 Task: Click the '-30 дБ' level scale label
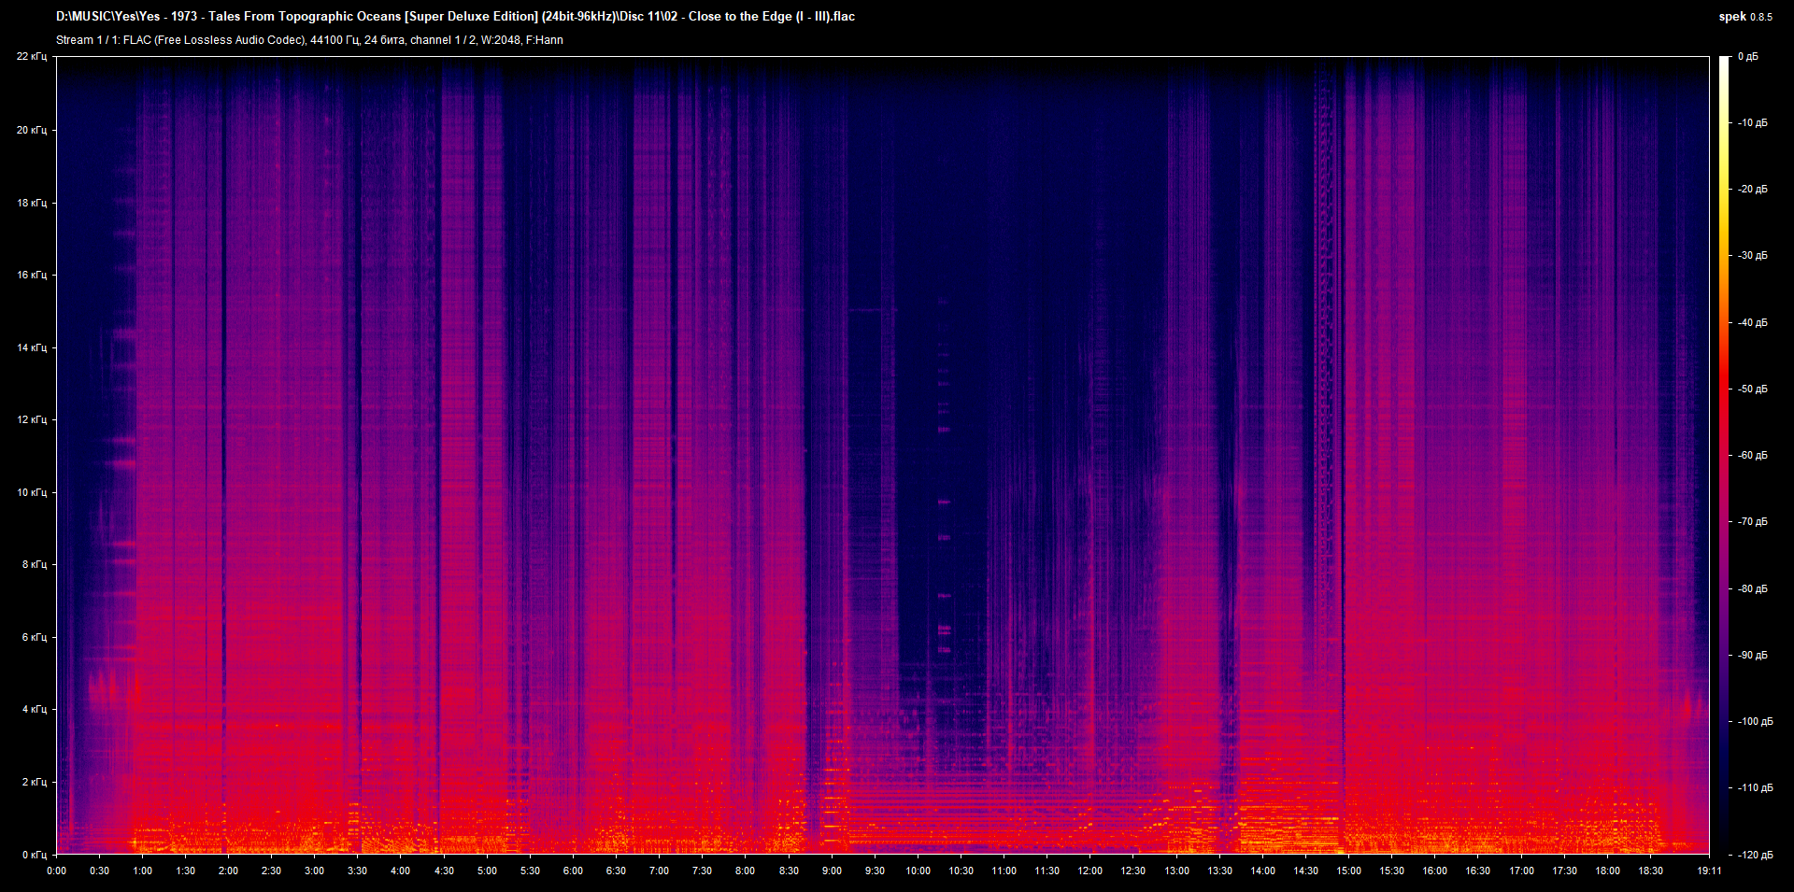(1752, 256)
